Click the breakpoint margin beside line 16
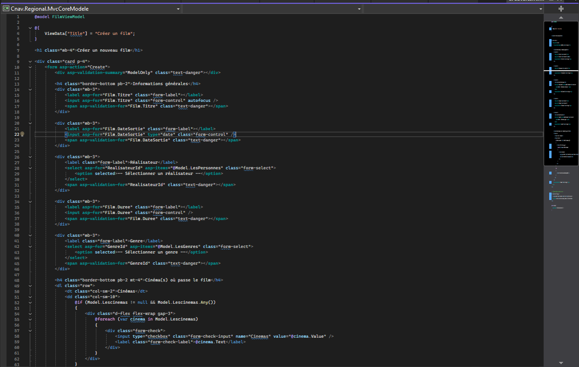This screenshot has width=579, height=367. click(x=5, y=100)
